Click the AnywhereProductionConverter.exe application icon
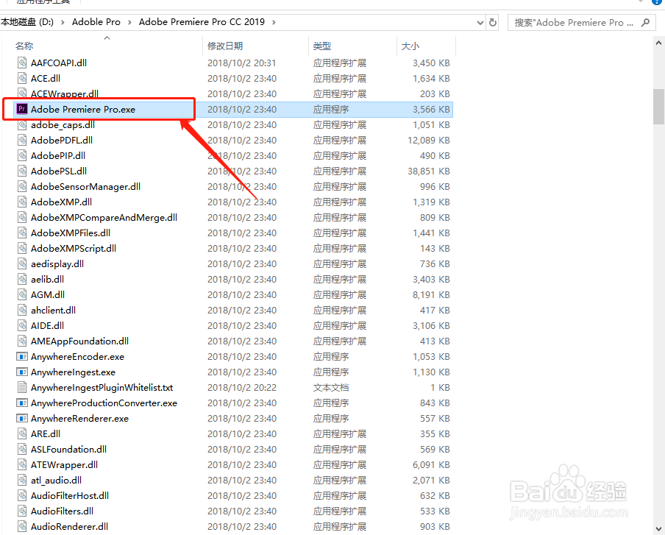This screenshot has height=535, width=665. [x=22, y=403]
